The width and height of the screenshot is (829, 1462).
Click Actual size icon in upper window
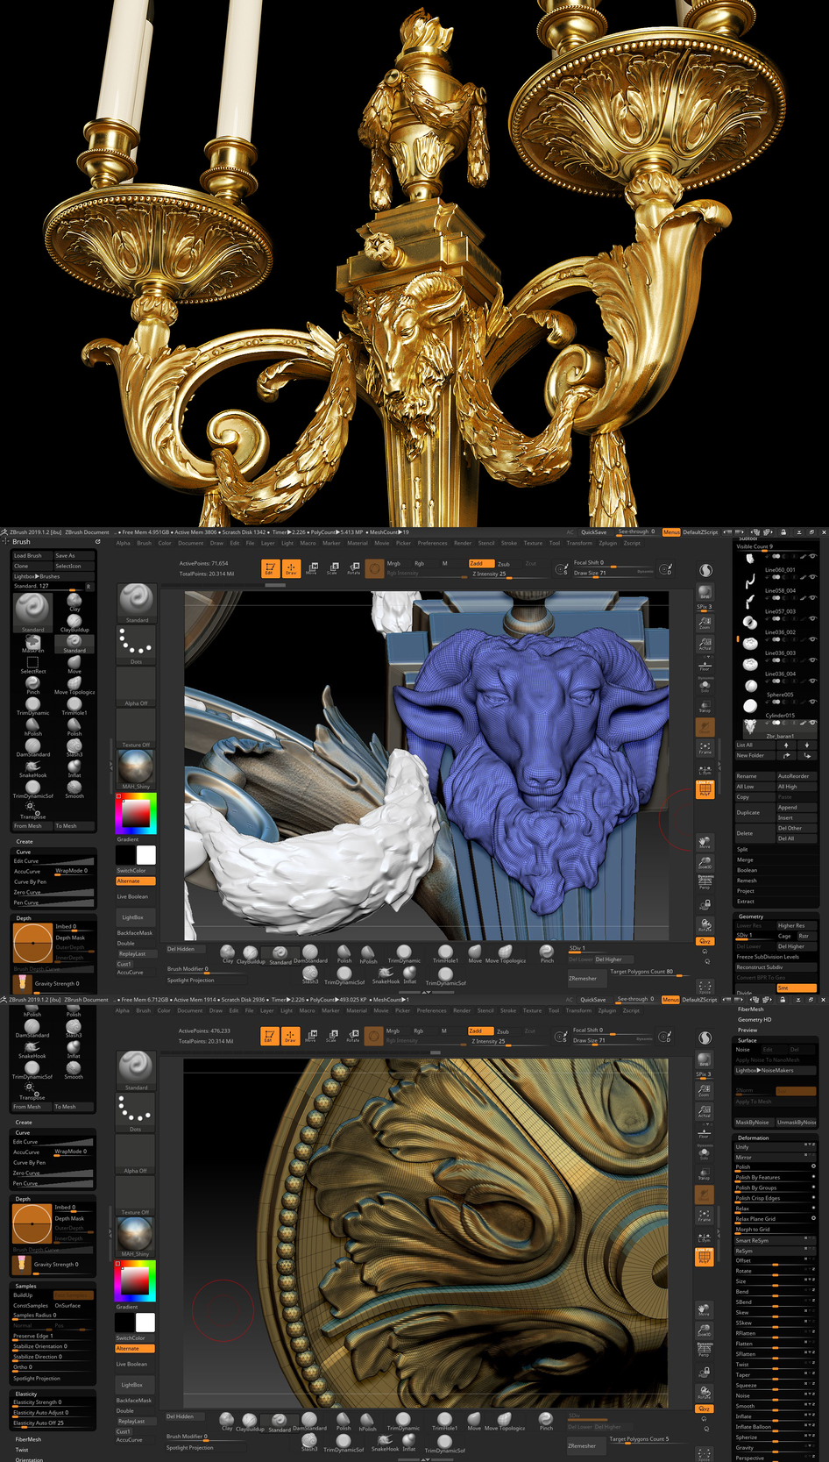pos(705,645)
